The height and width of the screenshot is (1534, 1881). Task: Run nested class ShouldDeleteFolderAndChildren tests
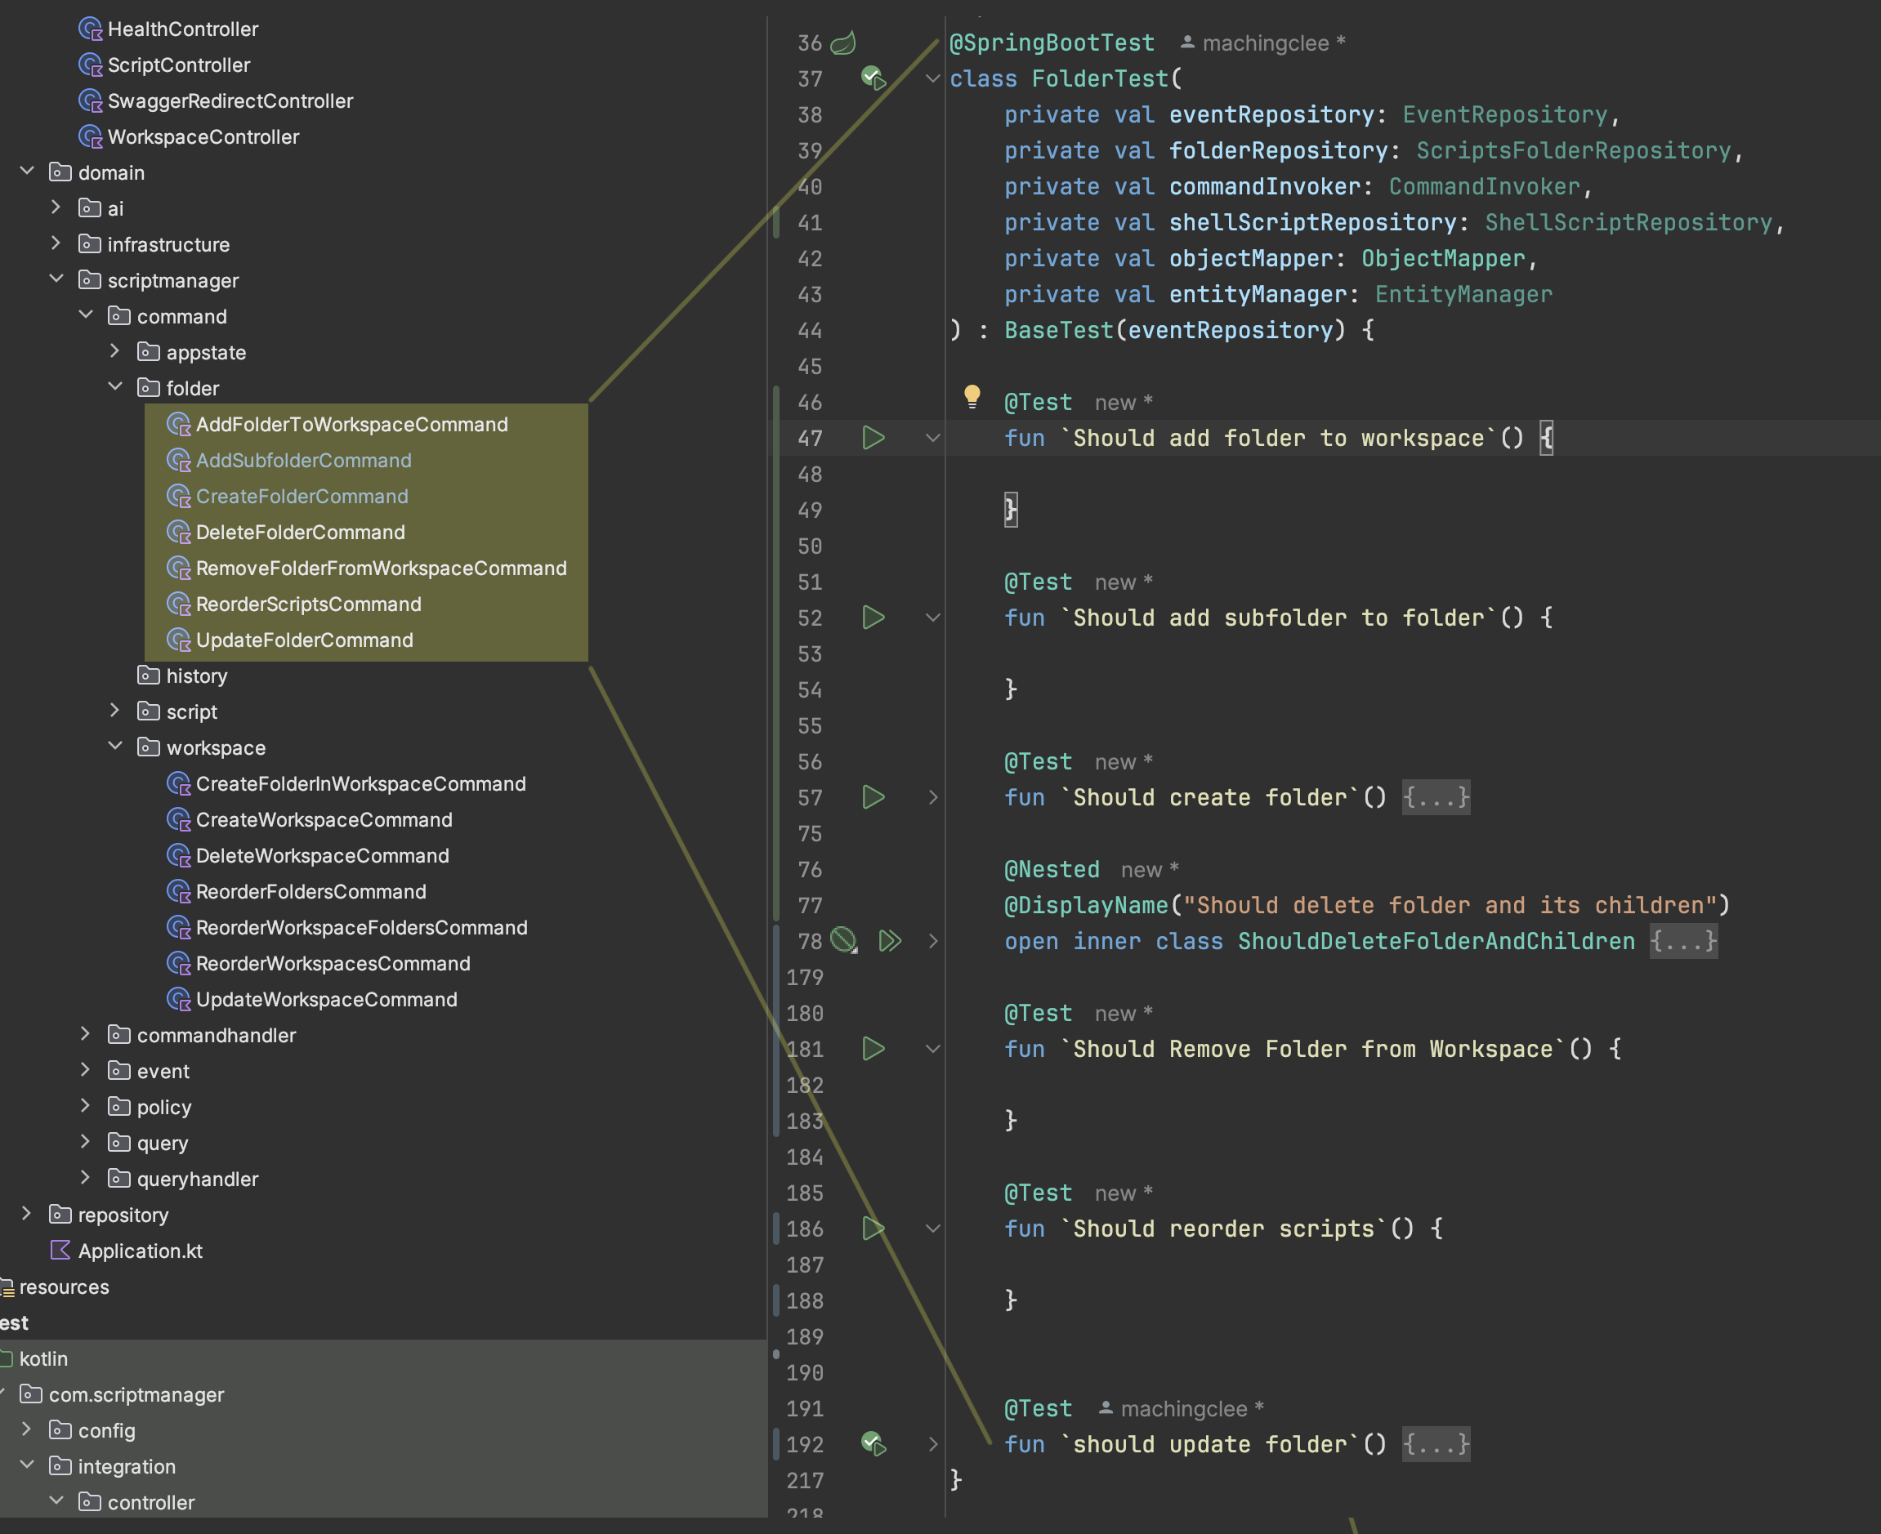[889, 941]
